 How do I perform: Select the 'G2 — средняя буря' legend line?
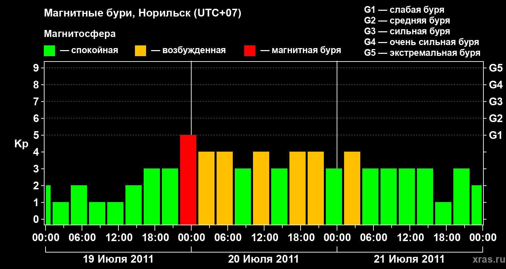[407, 21]
